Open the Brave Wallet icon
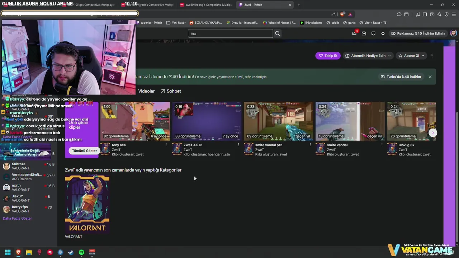The height and width of the screenshot is (258, 459). pyautogui.click(x=432, y=14)
